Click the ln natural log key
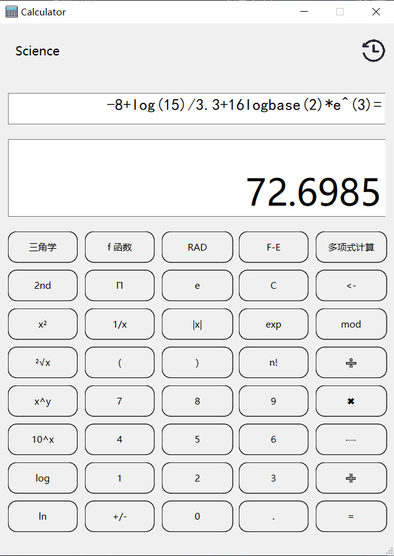Viewport: 394px width, 556px height. 42,516
